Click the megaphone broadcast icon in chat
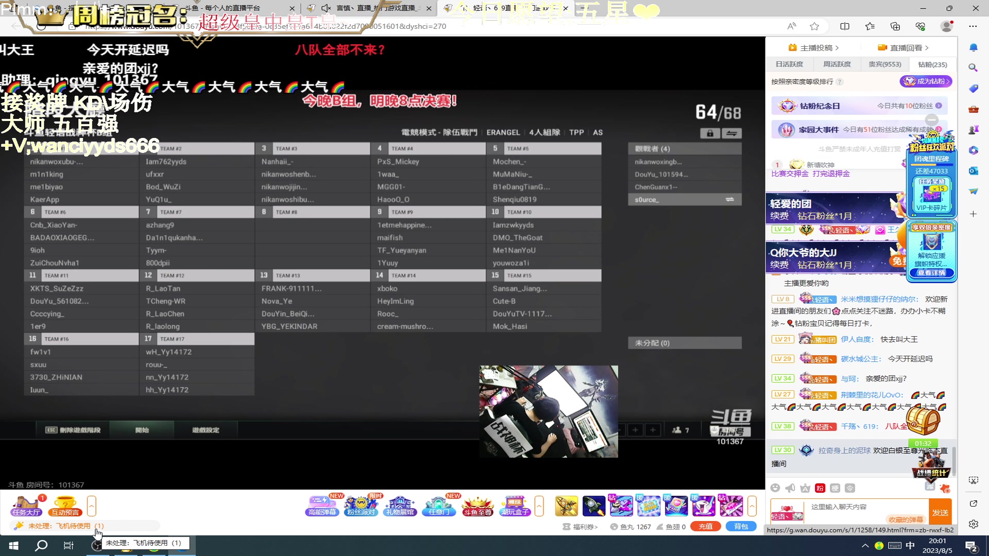This screenshot has height=556, width=989. pyautogui.click(x=790, y=488)
